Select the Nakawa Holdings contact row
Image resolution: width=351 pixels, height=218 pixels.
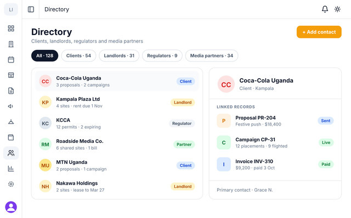tap(117, 186)
